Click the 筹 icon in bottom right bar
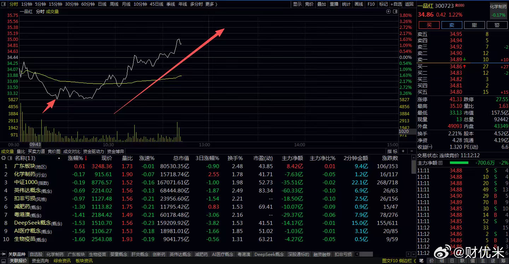 (x=503, y=260)
